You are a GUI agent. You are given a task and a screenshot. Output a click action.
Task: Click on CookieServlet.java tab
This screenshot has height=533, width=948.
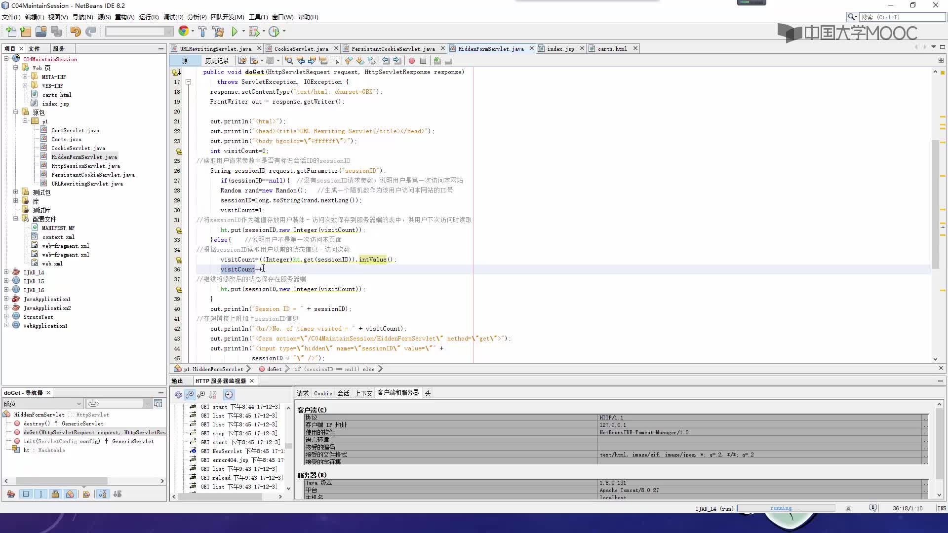tap(300, 49)
